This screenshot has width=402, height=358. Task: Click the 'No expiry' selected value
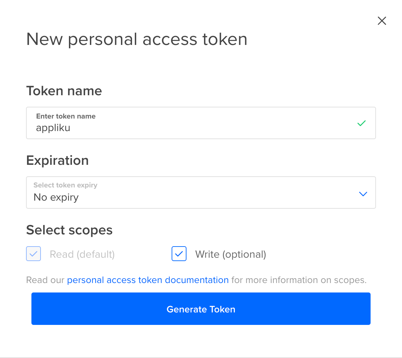56,197
